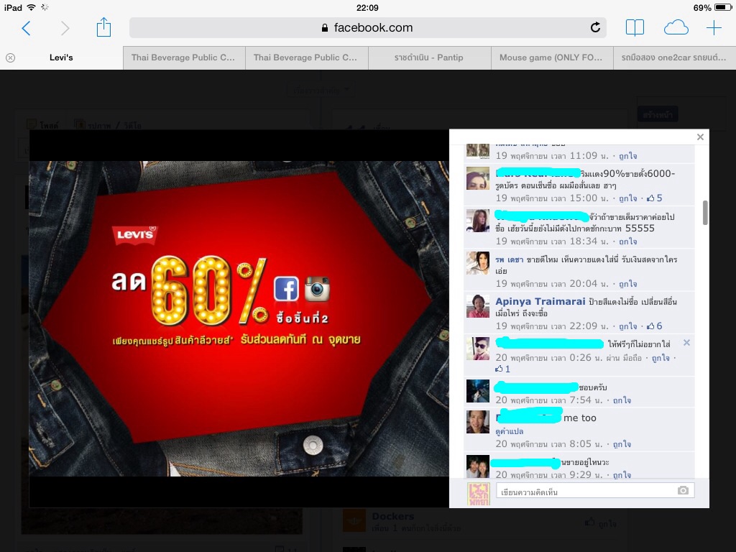The height and width of the screenshot is (552, 736).
Task: View the 6 likes thumbs-up count
Action: [x=654, y=326]
